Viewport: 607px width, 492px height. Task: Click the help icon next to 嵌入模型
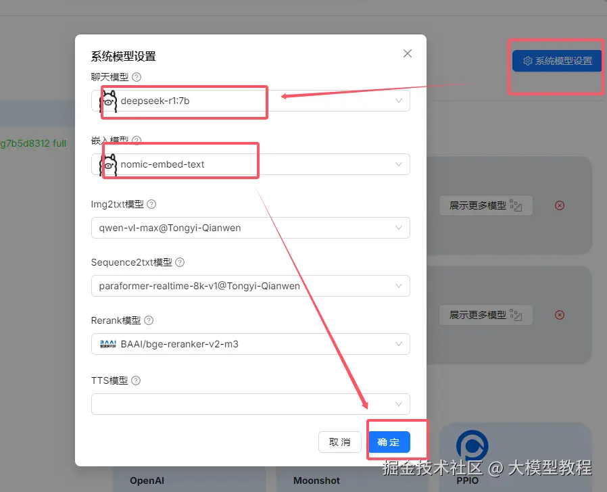click(137, 140)
